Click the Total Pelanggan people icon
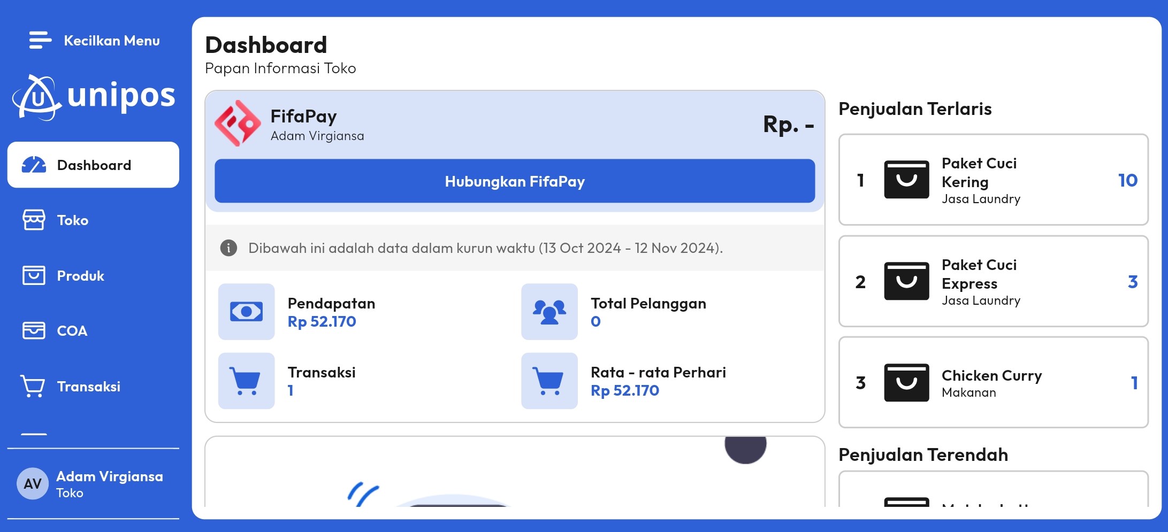Viewport: 1168px width, 532px height. pos(549,312)
